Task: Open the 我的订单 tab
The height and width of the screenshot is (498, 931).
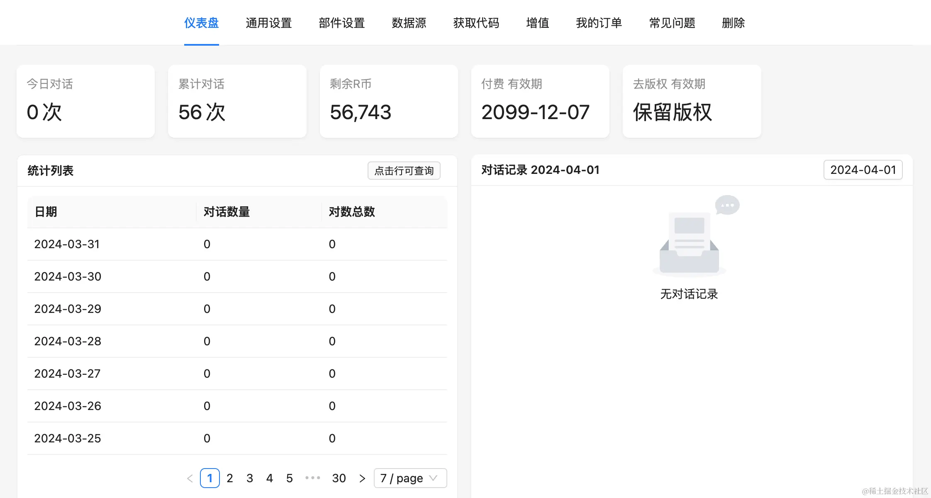Action: pos(599,23)
